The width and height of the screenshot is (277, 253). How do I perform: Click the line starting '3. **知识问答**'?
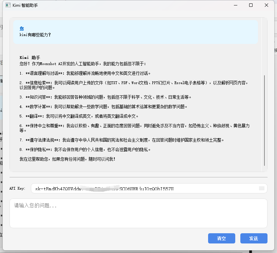(x=105, y=97)
